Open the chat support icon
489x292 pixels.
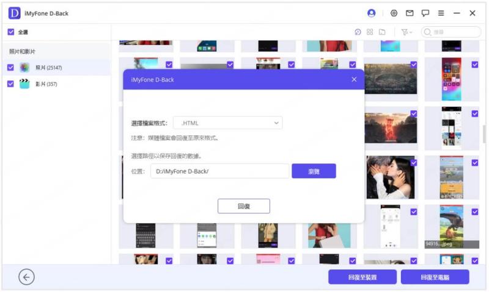425,13
